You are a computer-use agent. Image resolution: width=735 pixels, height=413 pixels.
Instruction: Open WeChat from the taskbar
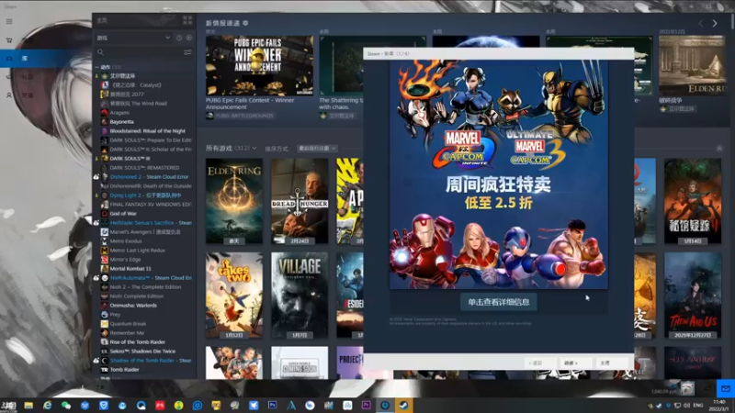(66, 405)
